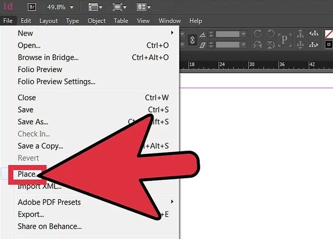Click Rotate 90° Clockwise icon
Image resolution: width=333 pixels, height=239 pixels.
click(x=258, y=34)
